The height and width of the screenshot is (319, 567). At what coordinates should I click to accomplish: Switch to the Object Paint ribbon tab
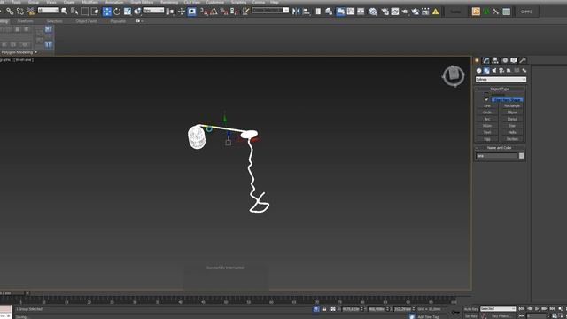click(x=86, y=21)
